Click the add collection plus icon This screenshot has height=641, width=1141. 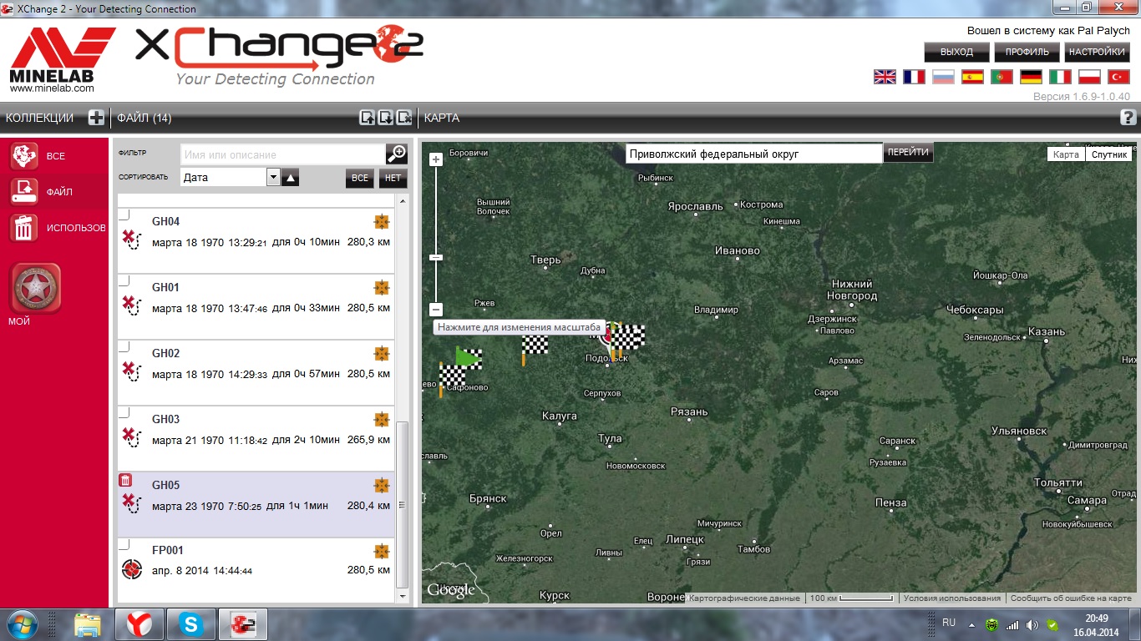coord(96,118)
